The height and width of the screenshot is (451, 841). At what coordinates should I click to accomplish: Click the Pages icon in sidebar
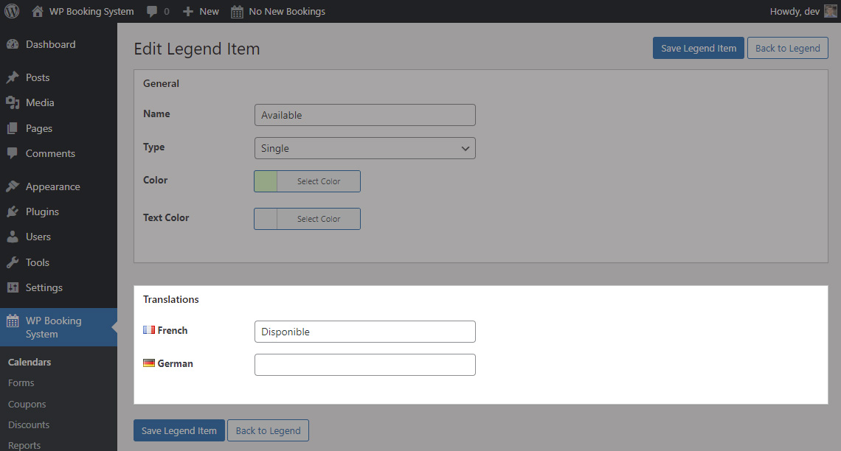13,128
